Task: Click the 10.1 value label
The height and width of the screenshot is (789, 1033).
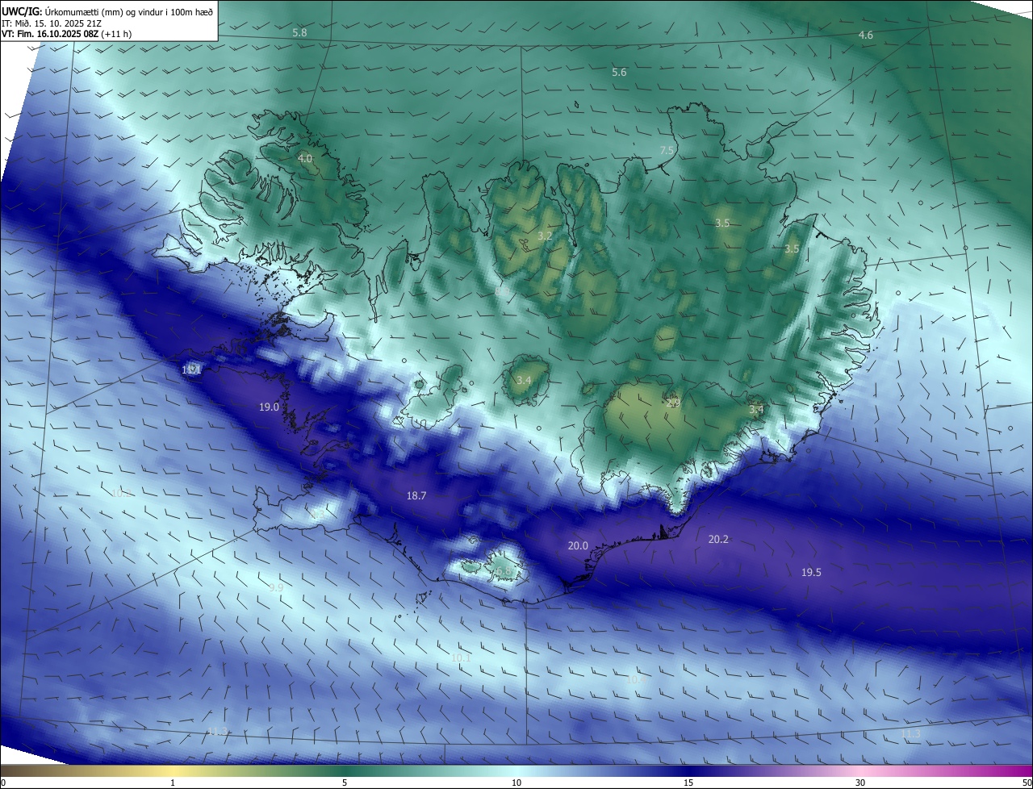Action: coord(461,658)
